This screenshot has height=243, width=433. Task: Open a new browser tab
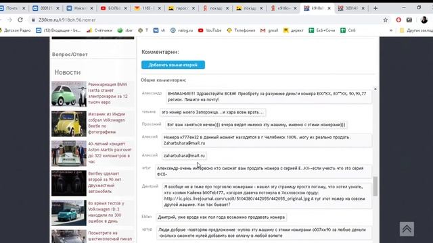point(375,8)
